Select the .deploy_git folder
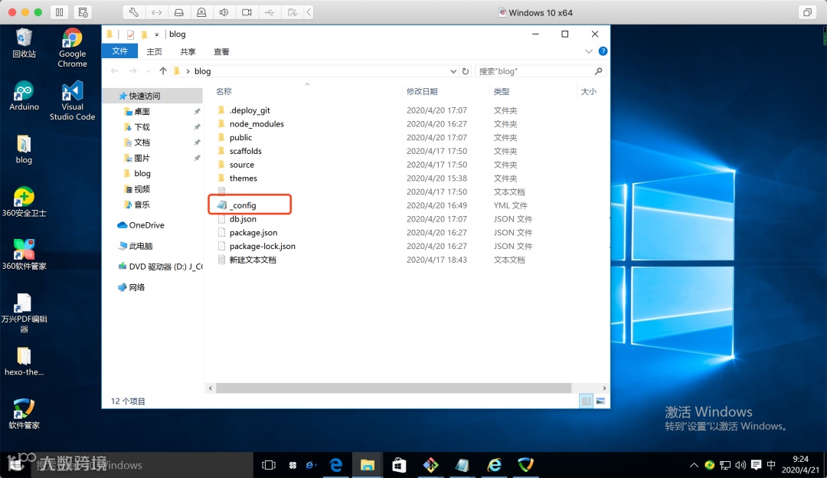 250,110
